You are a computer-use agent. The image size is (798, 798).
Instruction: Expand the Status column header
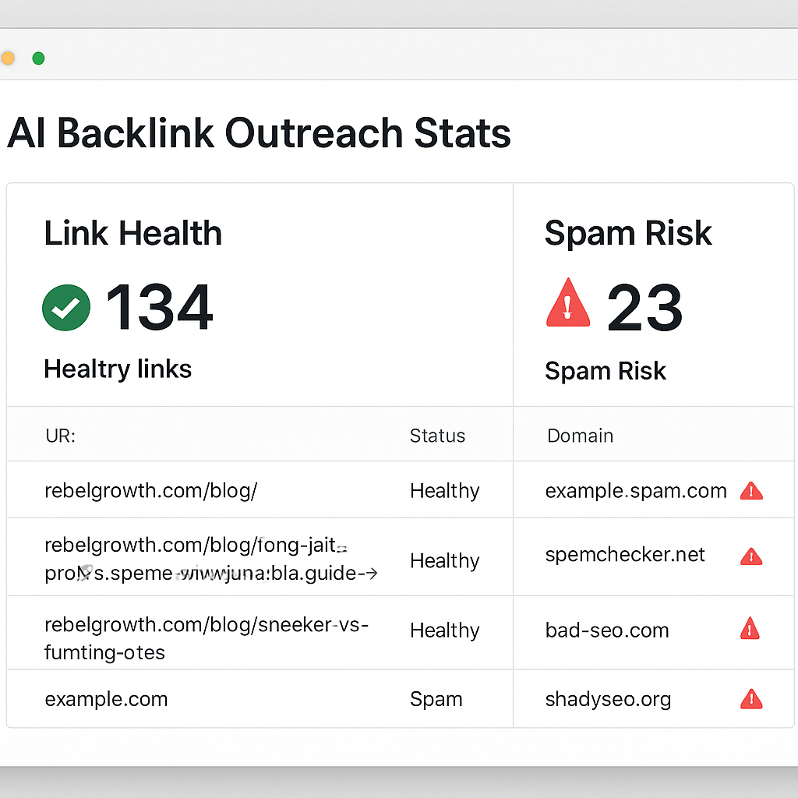click(437, 435)
